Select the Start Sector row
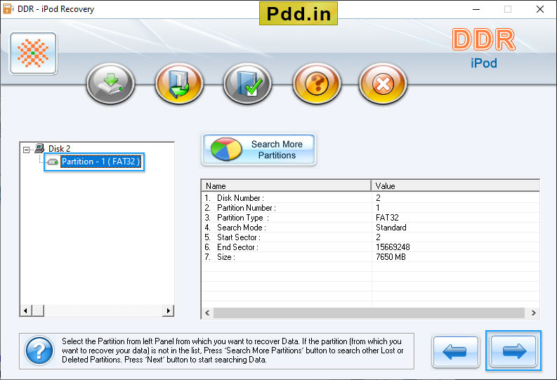The image size is (557, 380). coord(370,237)
